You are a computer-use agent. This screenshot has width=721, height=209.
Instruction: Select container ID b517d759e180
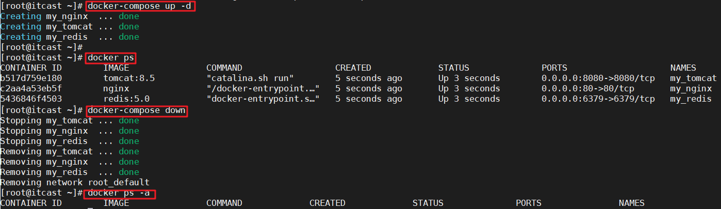[31, 78]
